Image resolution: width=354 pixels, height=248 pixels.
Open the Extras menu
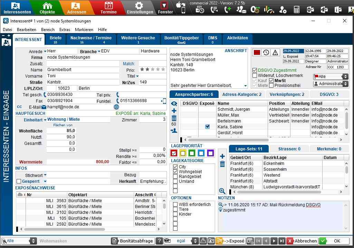[x=65, y=30]
